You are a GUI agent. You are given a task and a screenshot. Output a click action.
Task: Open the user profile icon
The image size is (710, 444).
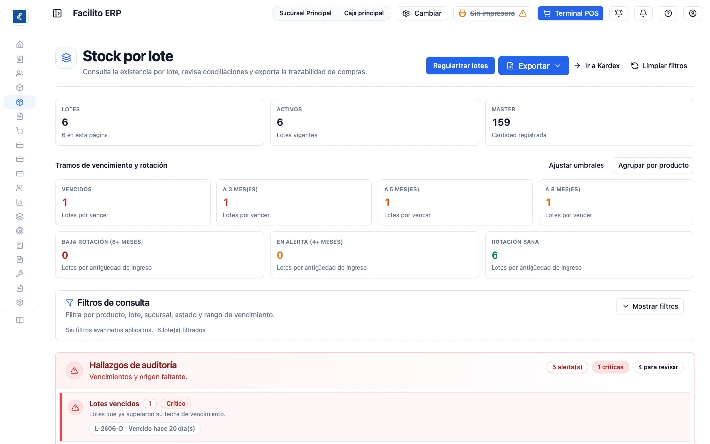click(693, 13)
